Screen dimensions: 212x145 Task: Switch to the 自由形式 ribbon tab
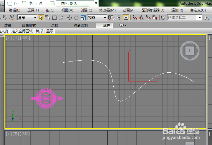(x=29, y=26)
